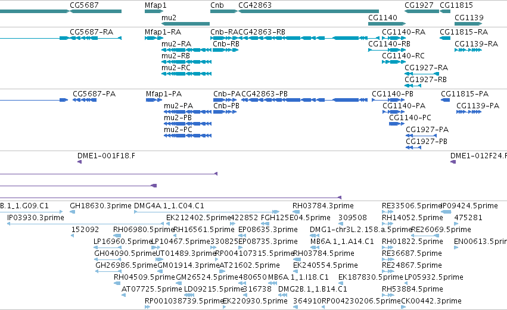Click the CG1140-RC transcript label
This screenshot has height=310, width=507.
tap(403, 56)
